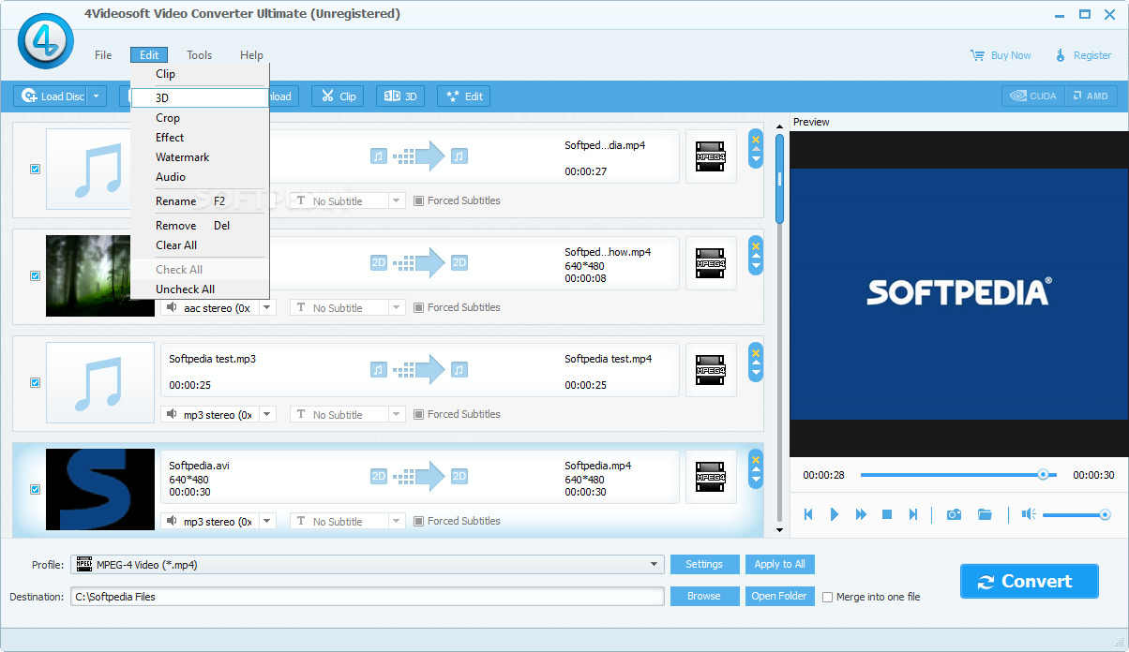Click the Load Disc toolbar button
1129x652 pixels.
[x=53, y=96]
